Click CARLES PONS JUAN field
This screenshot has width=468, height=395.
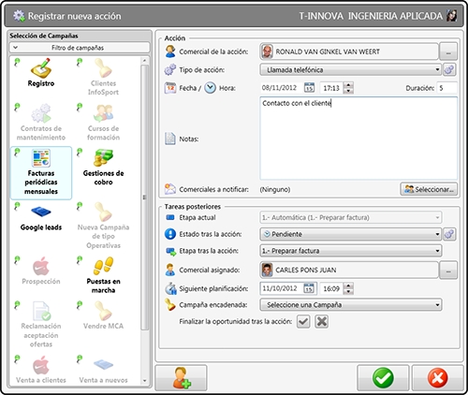[349, 270]
